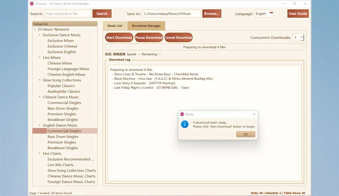Screen dimensions: 339x196
Task: Confirm the Ready dialog with OK
Action: pyautogui.click(x=246, y=134)
